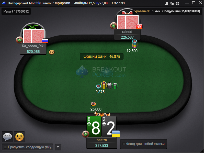Tick the 'Фолд для любой ставки' checkbox

124,144
